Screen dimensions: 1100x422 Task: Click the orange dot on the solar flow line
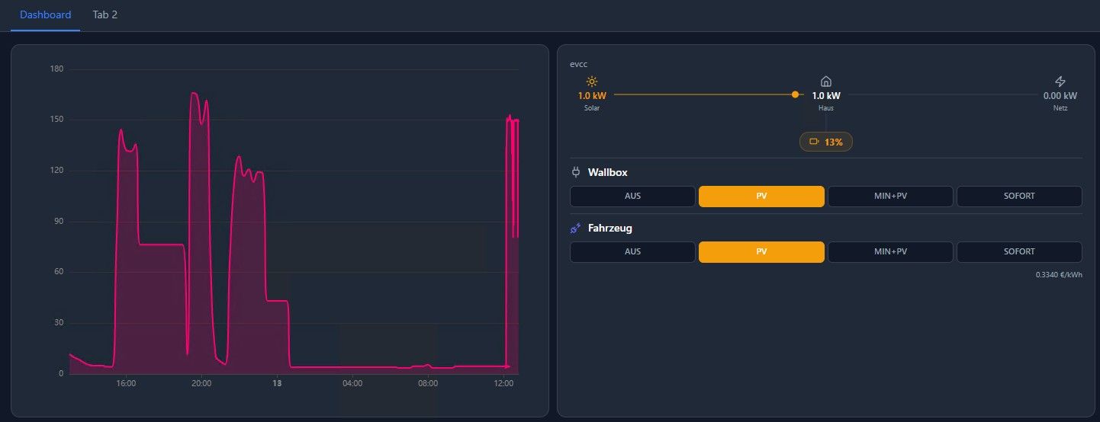[795, 94]
